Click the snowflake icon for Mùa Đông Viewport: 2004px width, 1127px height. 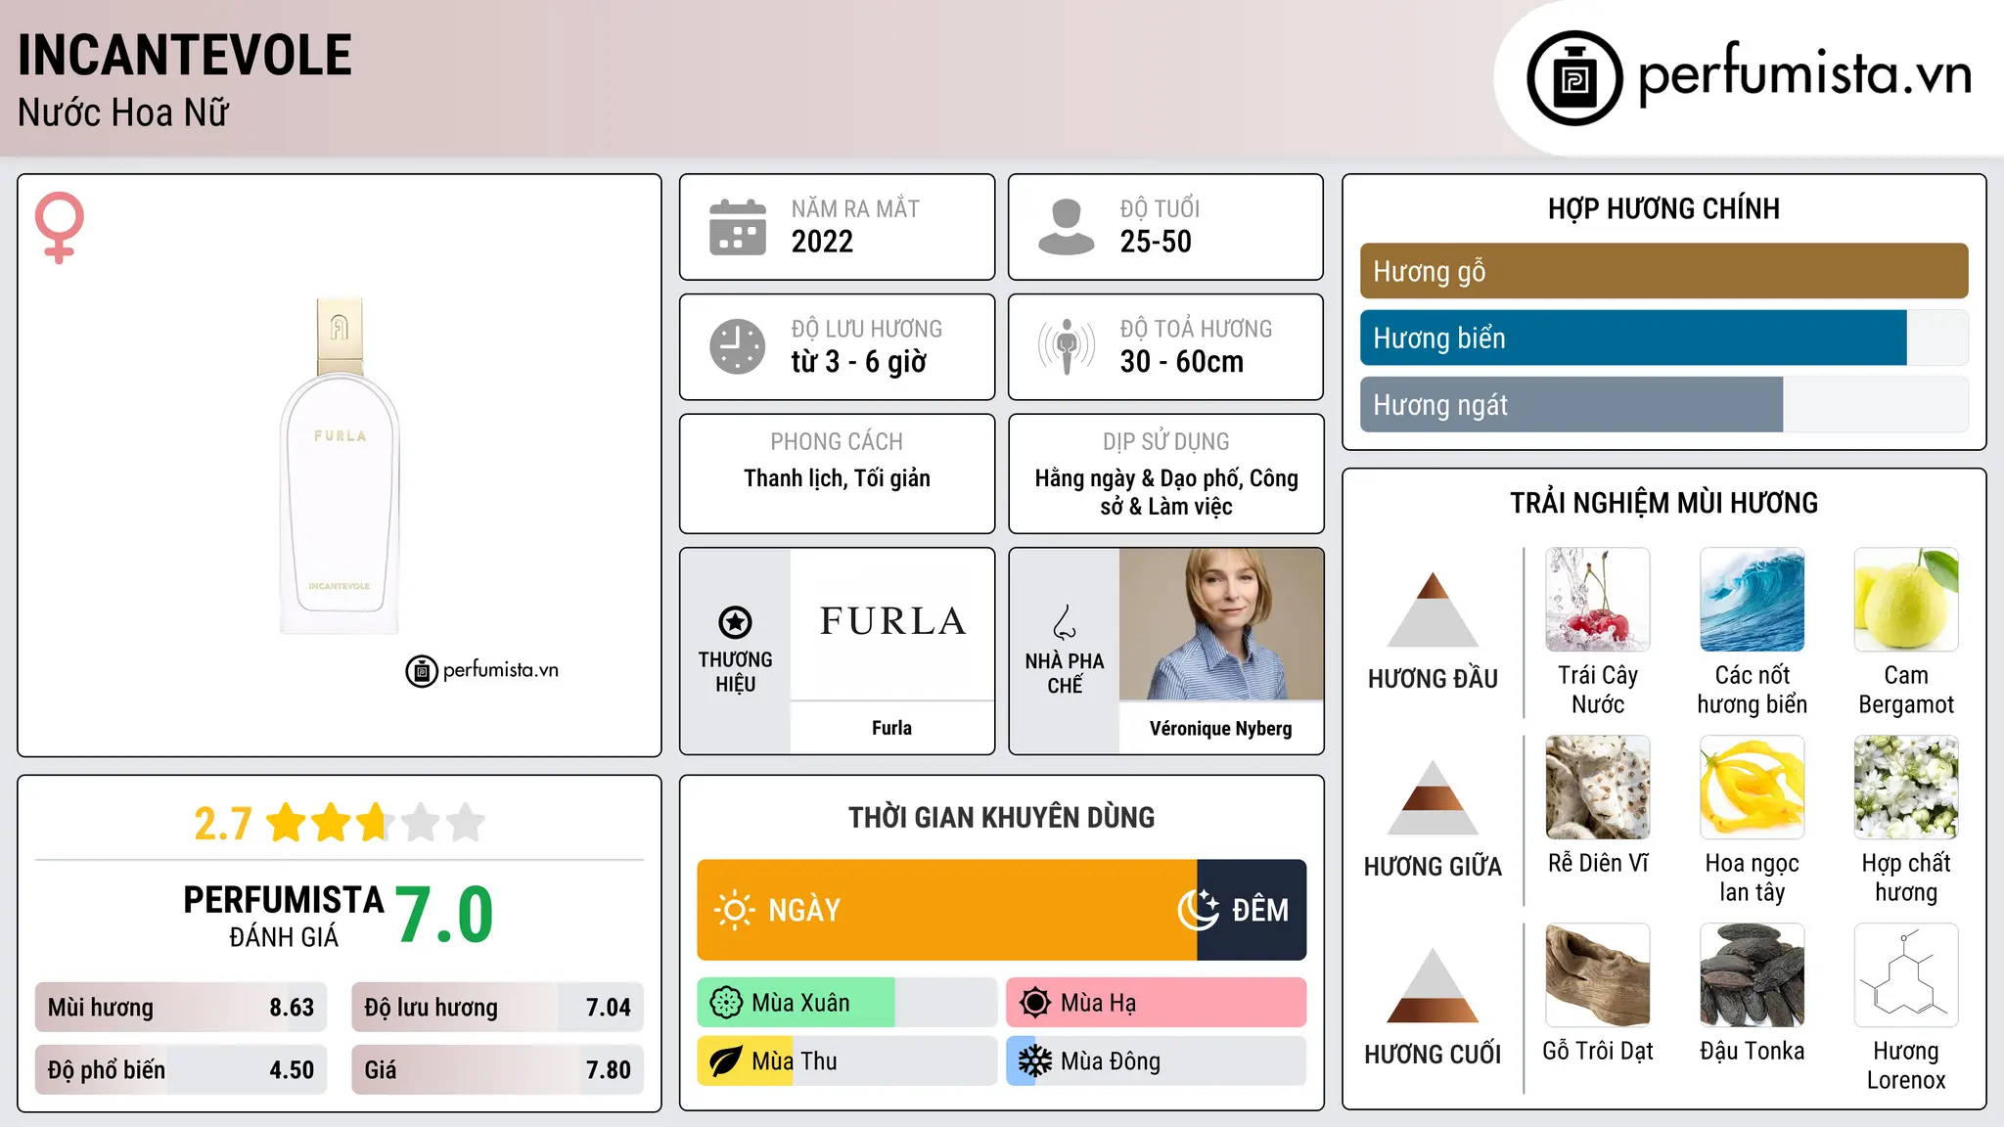1035,1061
